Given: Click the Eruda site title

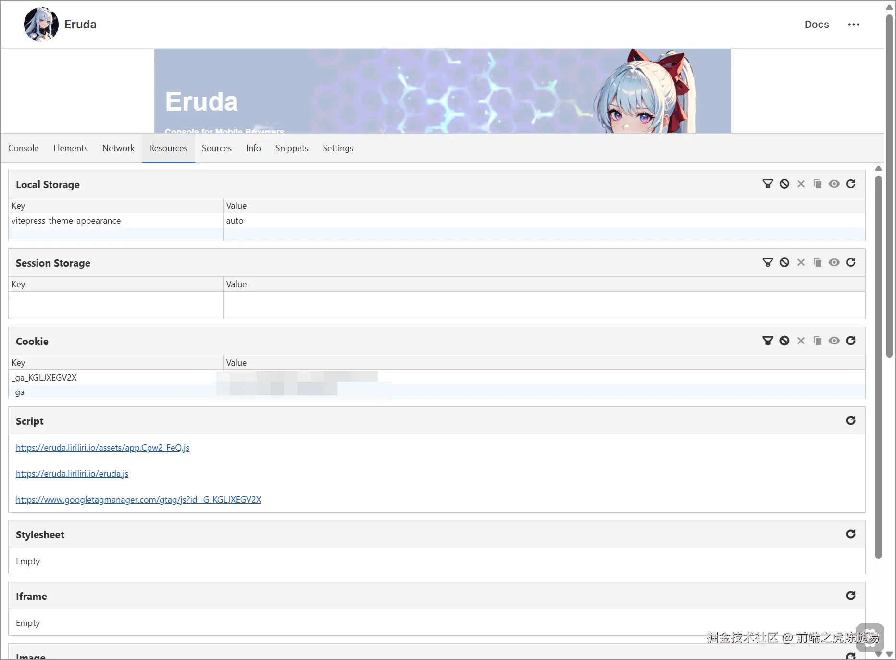Looking at the screenshot, I should pos(80,25).
